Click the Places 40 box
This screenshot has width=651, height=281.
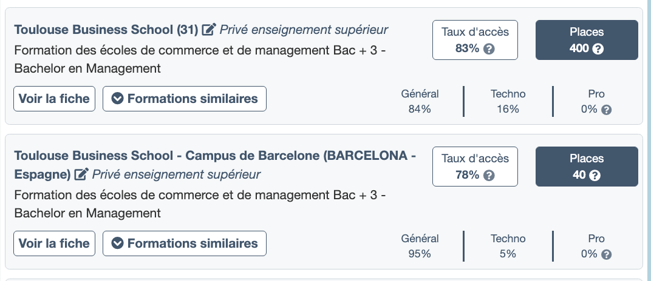pos(587,167)
